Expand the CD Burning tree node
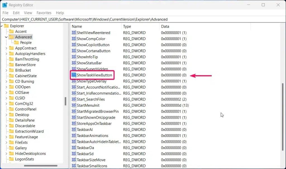Screen dimensions: 286x169 point(6,82)
